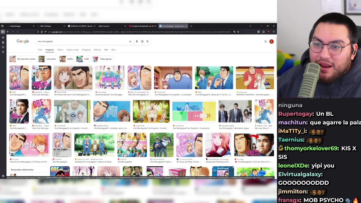Open the history clock icon in sidebar
361x203 pixels.
3,47
